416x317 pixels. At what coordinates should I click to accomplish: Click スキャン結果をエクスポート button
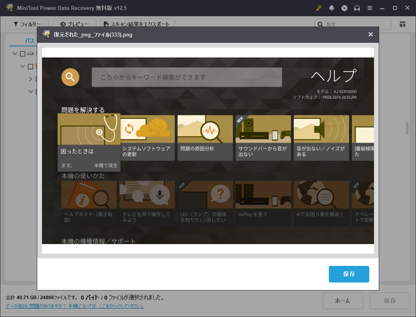click(x=137, y=24)
